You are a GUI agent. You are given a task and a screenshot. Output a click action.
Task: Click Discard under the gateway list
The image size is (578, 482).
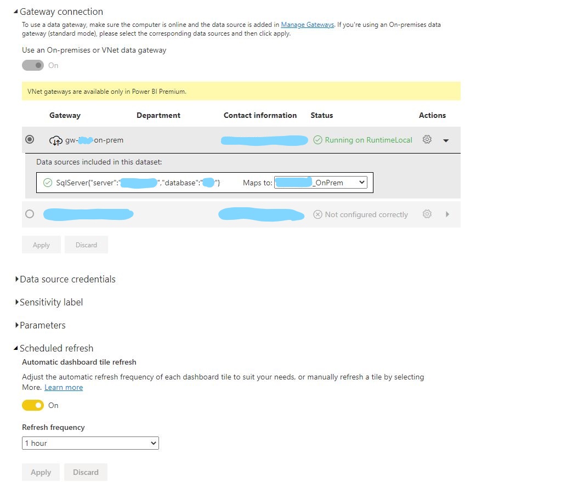click(86, 245)
